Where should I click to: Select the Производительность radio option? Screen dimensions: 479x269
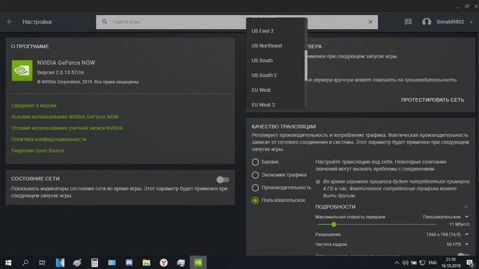(255, 188)
